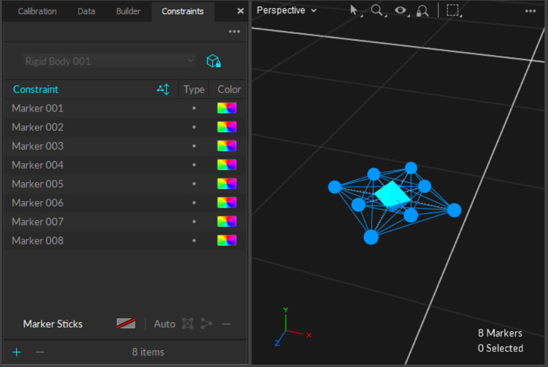This screenshot has width=548, height=367.
Task: Open the Perspective view dropdown
Action: 286,10
